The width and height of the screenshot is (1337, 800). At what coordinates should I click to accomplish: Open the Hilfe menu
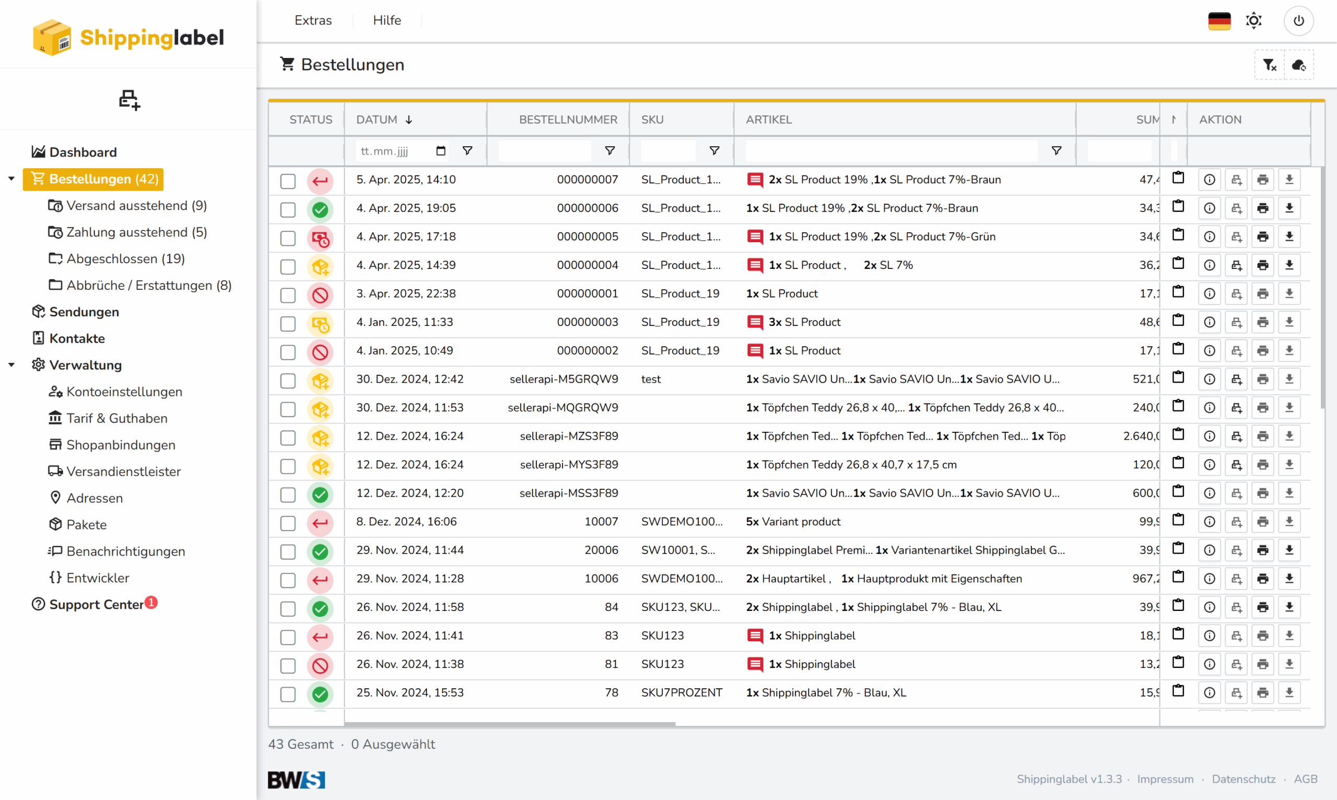point(386,20)
